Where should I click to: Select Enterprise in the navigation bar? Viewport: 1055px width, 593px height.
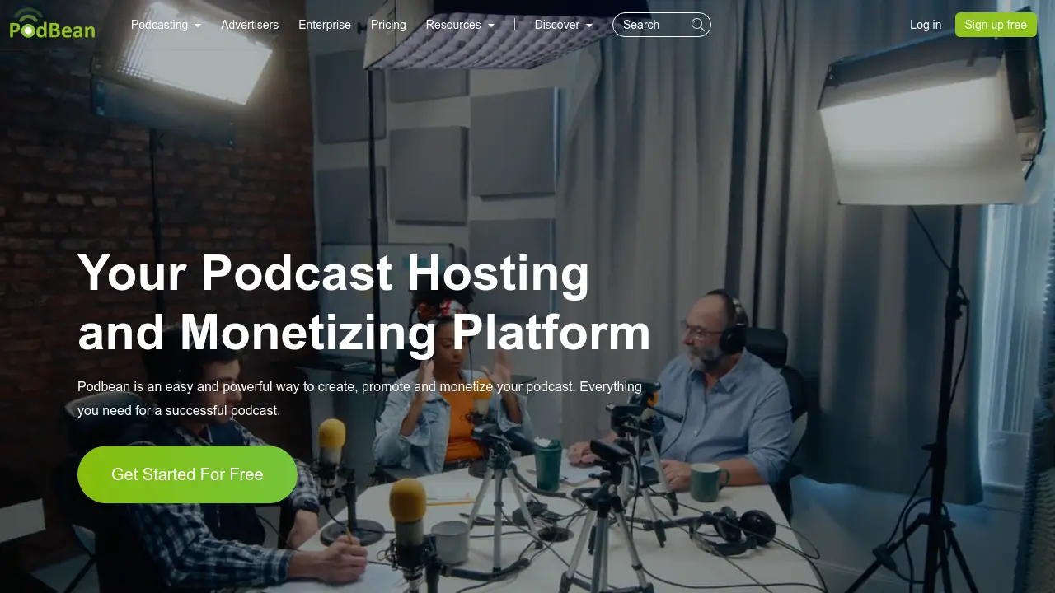(x=325, y=25)
